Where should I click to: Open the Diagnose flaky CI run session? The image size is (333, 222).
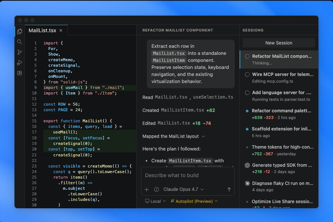tap(279, 186)
